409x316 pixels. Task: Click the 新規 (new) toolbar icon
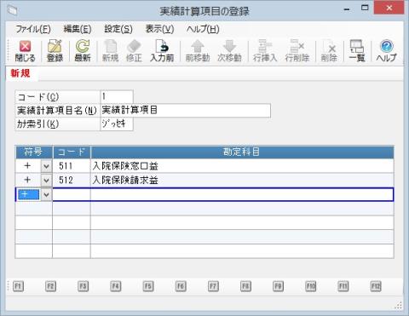coord(110,51)
